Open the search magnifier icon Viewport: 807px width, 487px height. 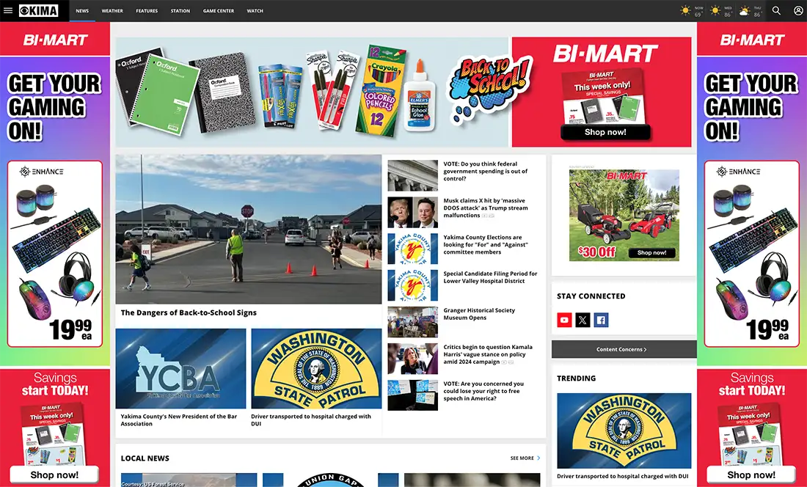(776, 10)
